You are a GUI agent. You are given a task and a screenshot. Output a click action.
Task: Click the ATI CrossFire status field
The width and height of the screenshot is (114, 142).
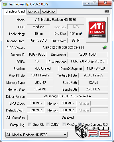click(x=68, y=117)
